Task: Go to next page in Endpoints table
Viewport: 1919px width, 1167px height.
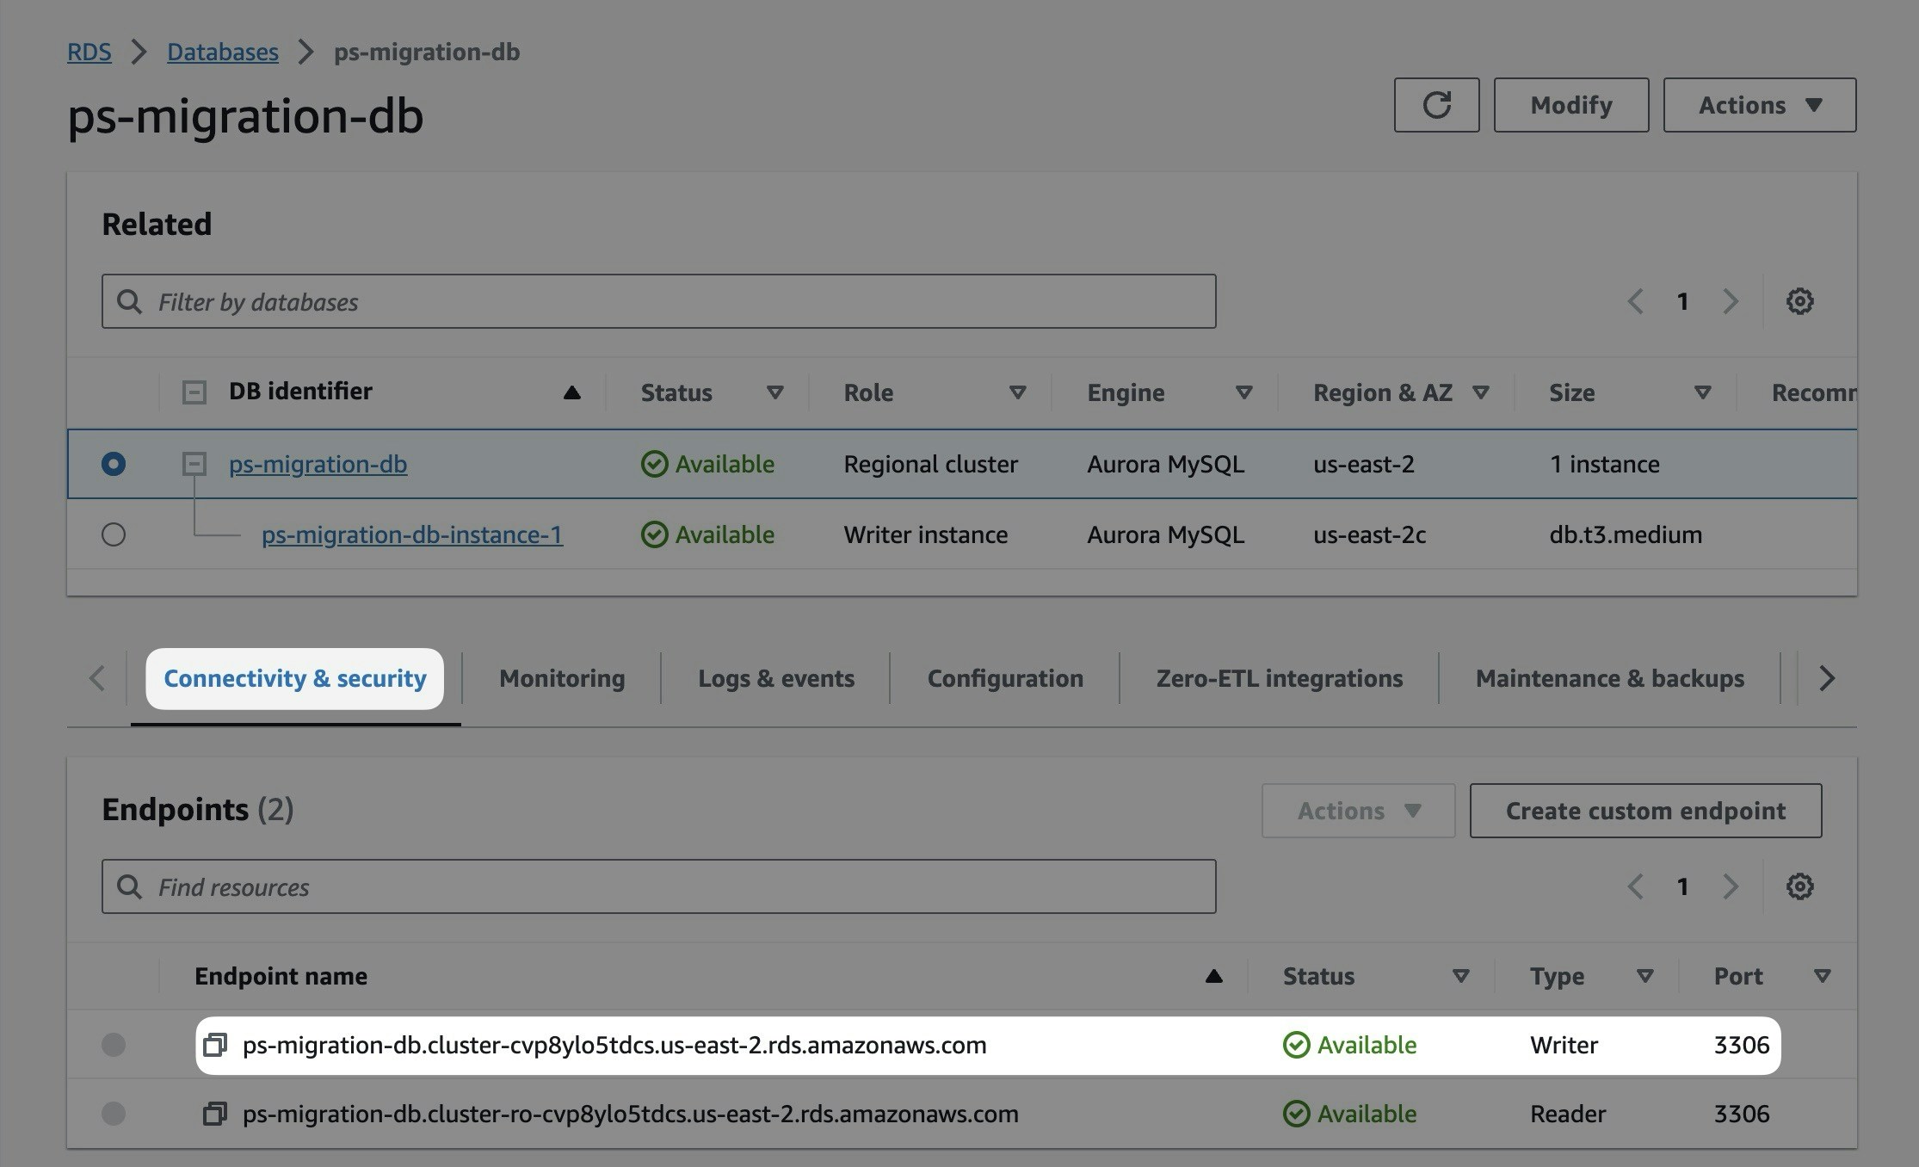Action: coord(1731,886)
